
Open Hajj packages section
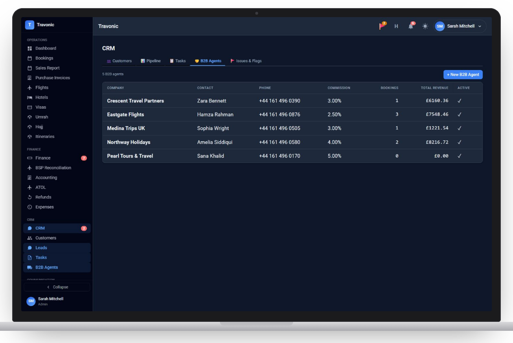click(x=57, y=127)
